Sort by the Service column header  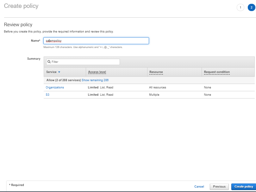[x=51, y=72]
